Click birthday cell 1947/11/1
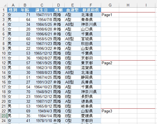Viewport: 157px width, 124px height. click(x=42, y=15)
